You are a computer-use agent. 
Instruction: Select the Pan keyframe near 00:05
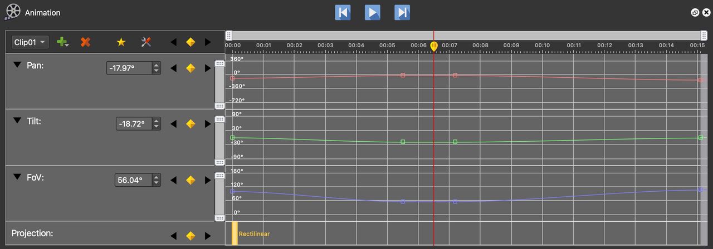pyautogui.click(x=403, y=75)
